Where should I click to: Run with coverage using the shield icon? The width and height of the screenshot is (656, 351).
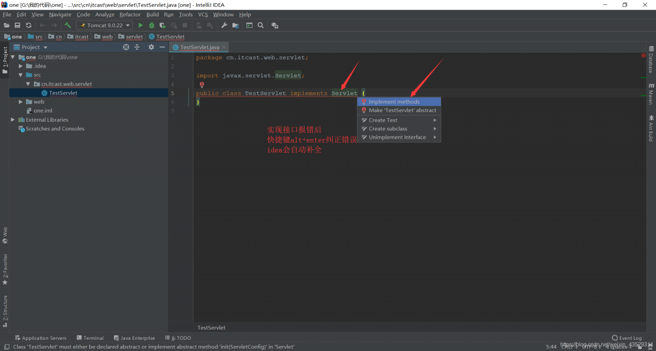[x=162, y=25]
